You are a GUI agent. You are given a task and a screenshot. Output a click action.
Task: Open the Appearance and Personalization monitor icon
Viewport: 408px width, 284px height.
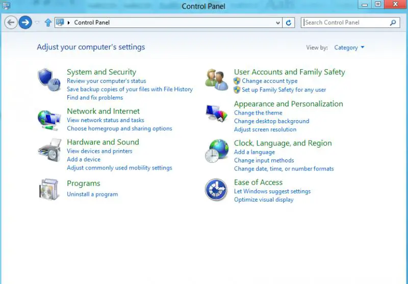(216, 113)
